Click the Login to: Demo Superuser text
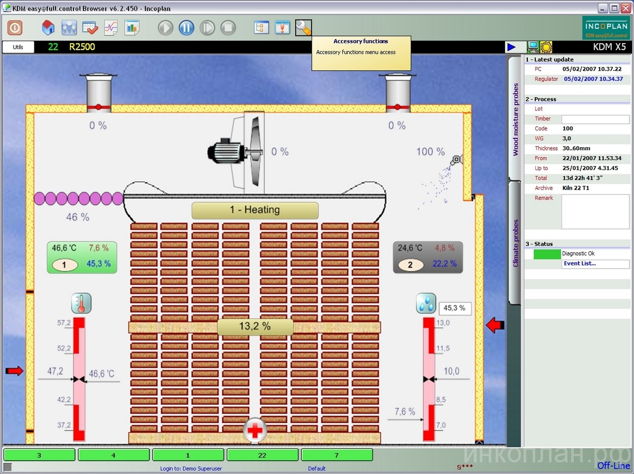Image resolution: width=634 pixels, height=474 pixels. click(x=191, y=468)
